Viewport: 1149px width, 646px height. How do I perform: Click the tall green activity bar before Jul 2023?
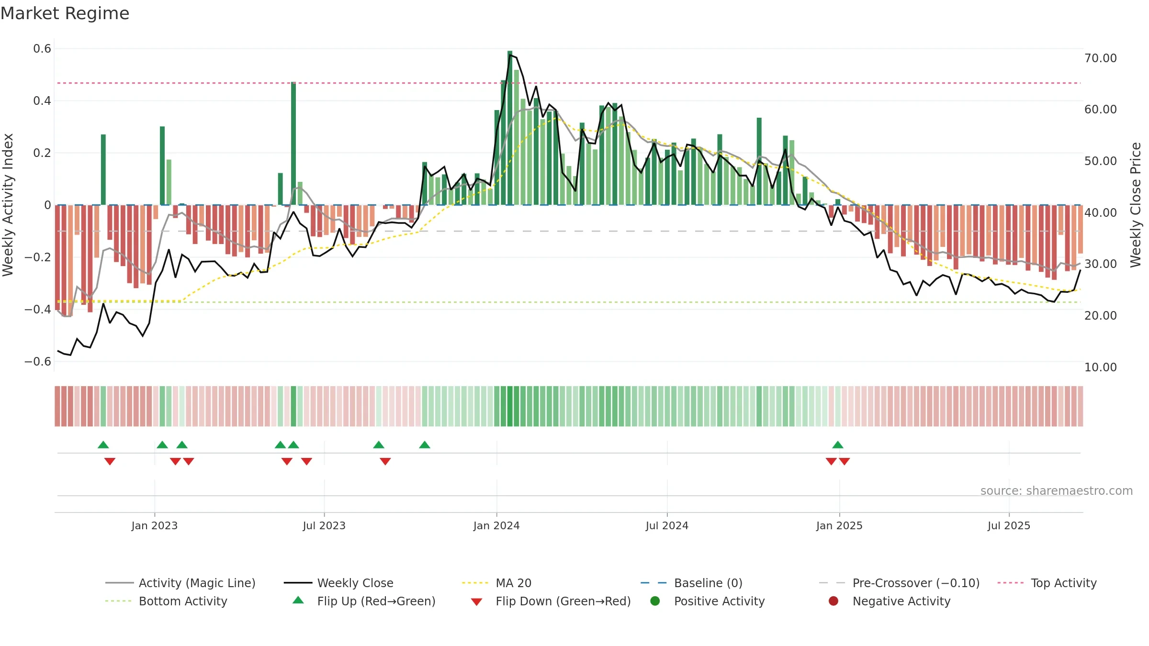(x=293, y=143)
